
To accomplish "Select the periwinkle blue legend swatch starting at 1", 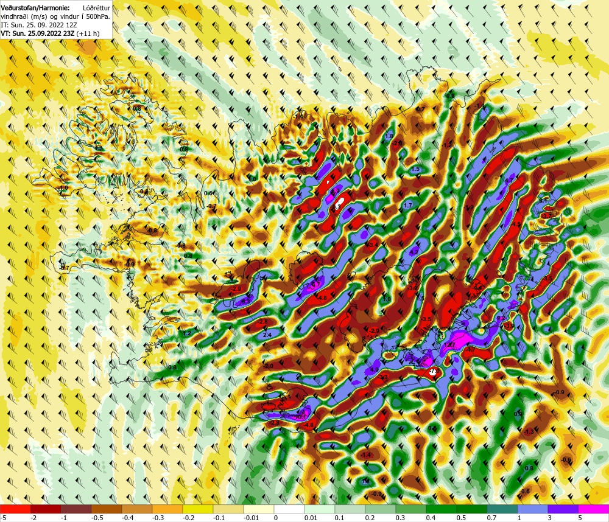I will (533, 509).
